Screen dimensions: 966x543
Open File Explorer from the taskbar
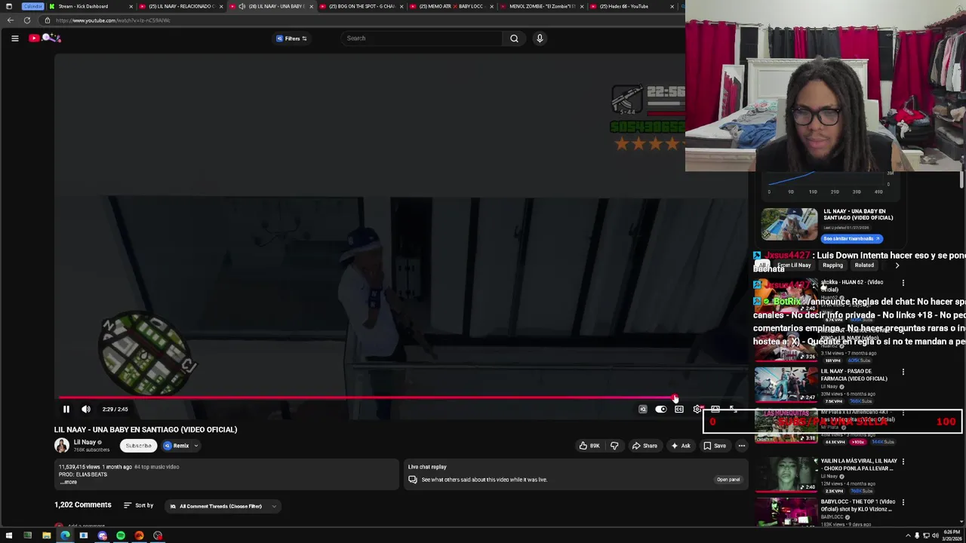pyautogui.click(x=46, y=535)
